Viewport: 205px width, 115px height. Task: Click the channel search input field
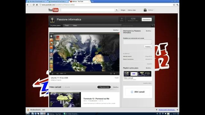136,26
